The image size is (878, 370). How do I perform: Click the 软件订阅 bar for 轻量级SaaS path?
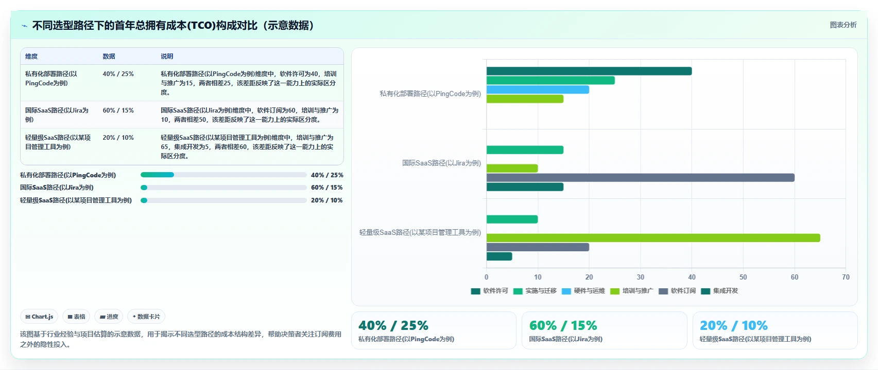tap(538, 247)
